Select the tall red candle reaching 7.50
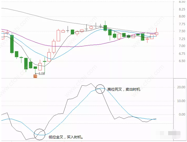The image size is (187, 142). click(x=58, y=35)
